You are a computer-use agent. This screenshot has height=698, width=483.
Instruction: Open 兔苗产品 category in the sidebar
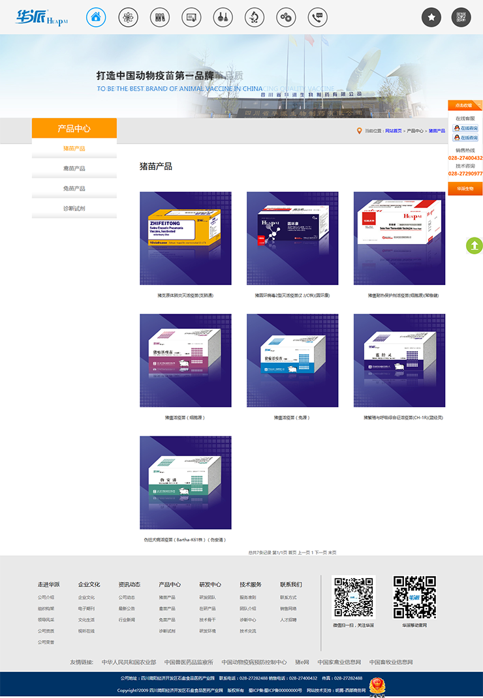[x=74, y=189]
